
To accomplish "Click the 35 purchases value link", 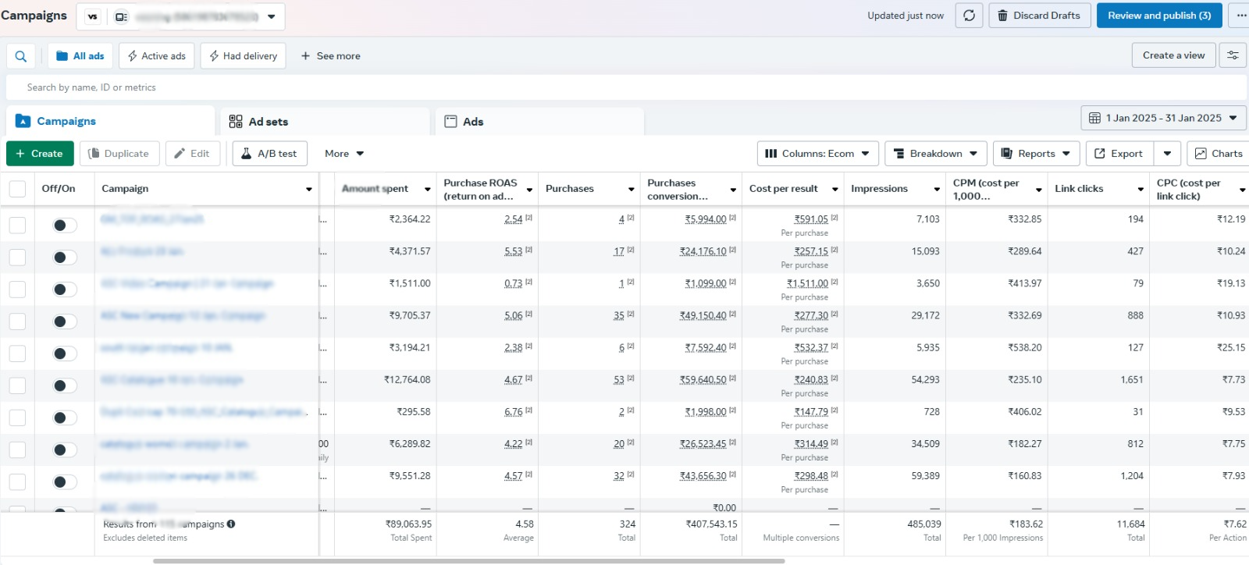I will pyautogui.click(x=619, y=315).
